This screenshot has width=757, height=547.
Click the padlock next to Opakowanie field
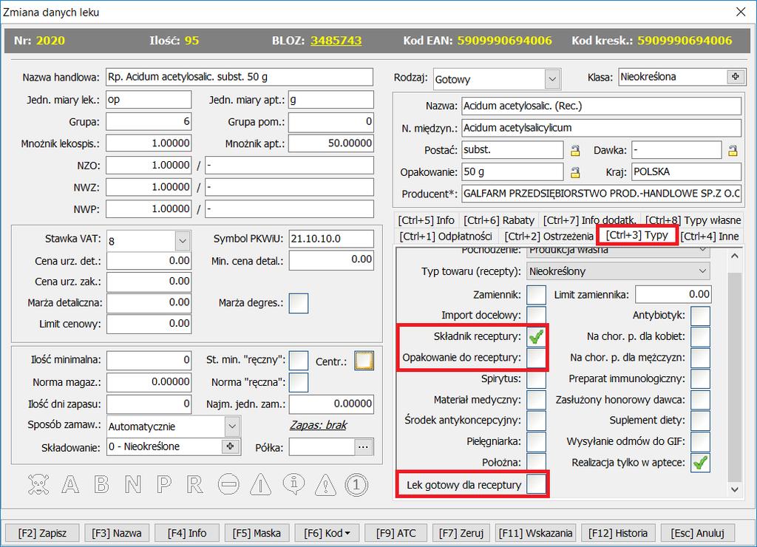575,172
